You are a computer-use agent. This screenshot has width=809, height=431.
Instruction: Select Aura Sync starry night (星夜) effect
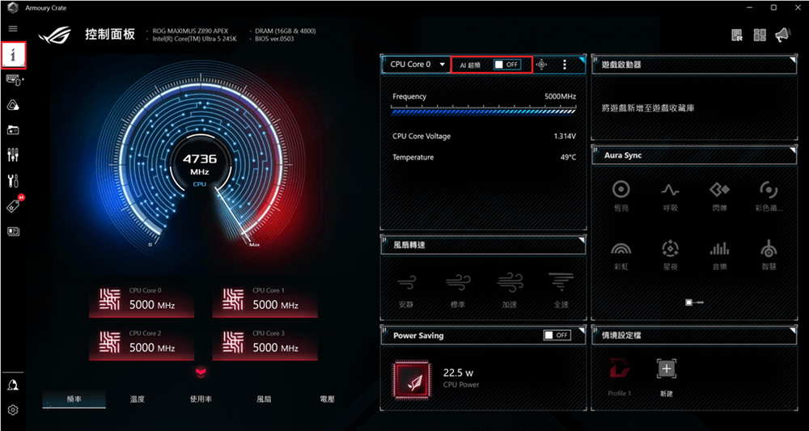670,256
